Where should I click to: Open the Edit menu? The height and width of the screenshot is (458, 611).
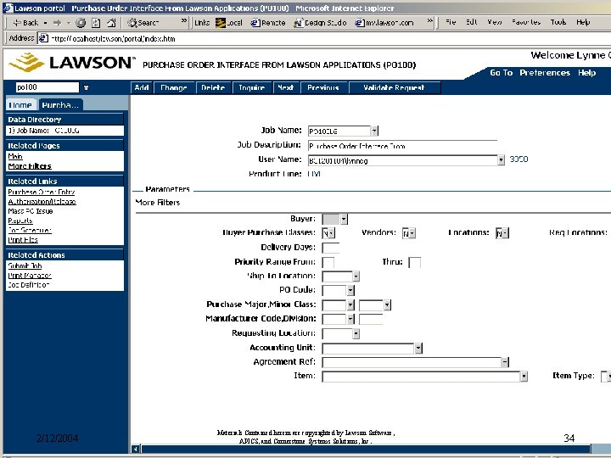(472, 22)
